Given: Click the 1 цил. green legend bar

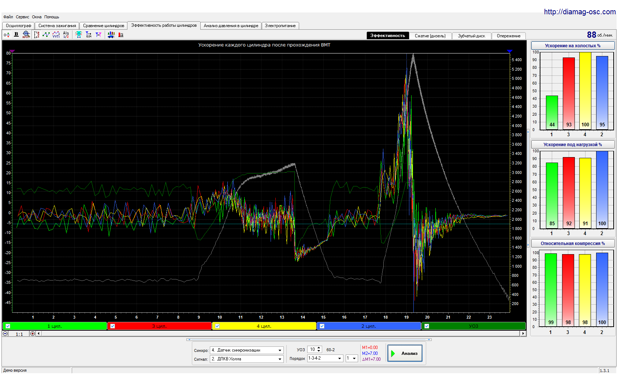Looking at the screenshot, I should [55, 326].
